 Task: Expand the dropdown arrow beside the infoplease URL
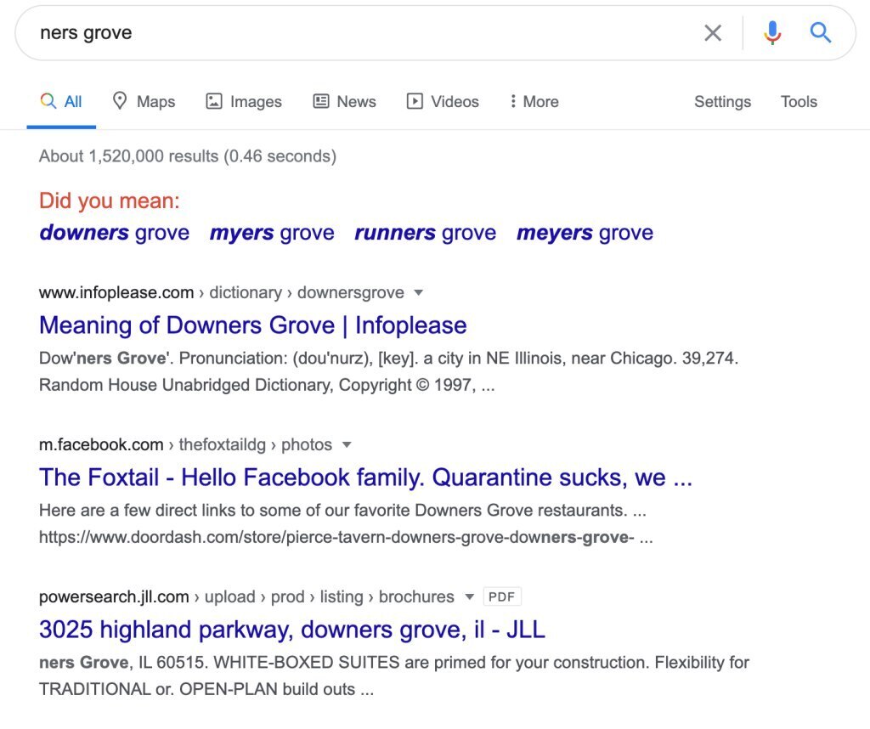[x=418, y=293]
